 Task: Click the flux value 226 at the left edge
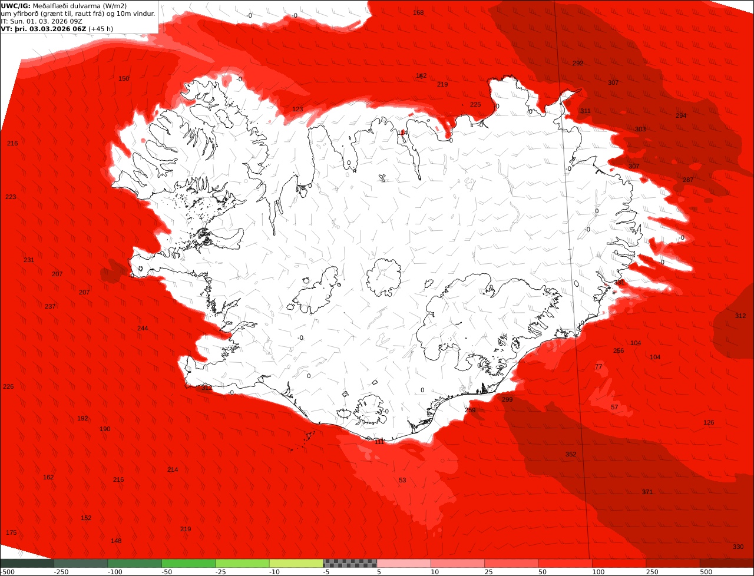click(x=8, y=386)
